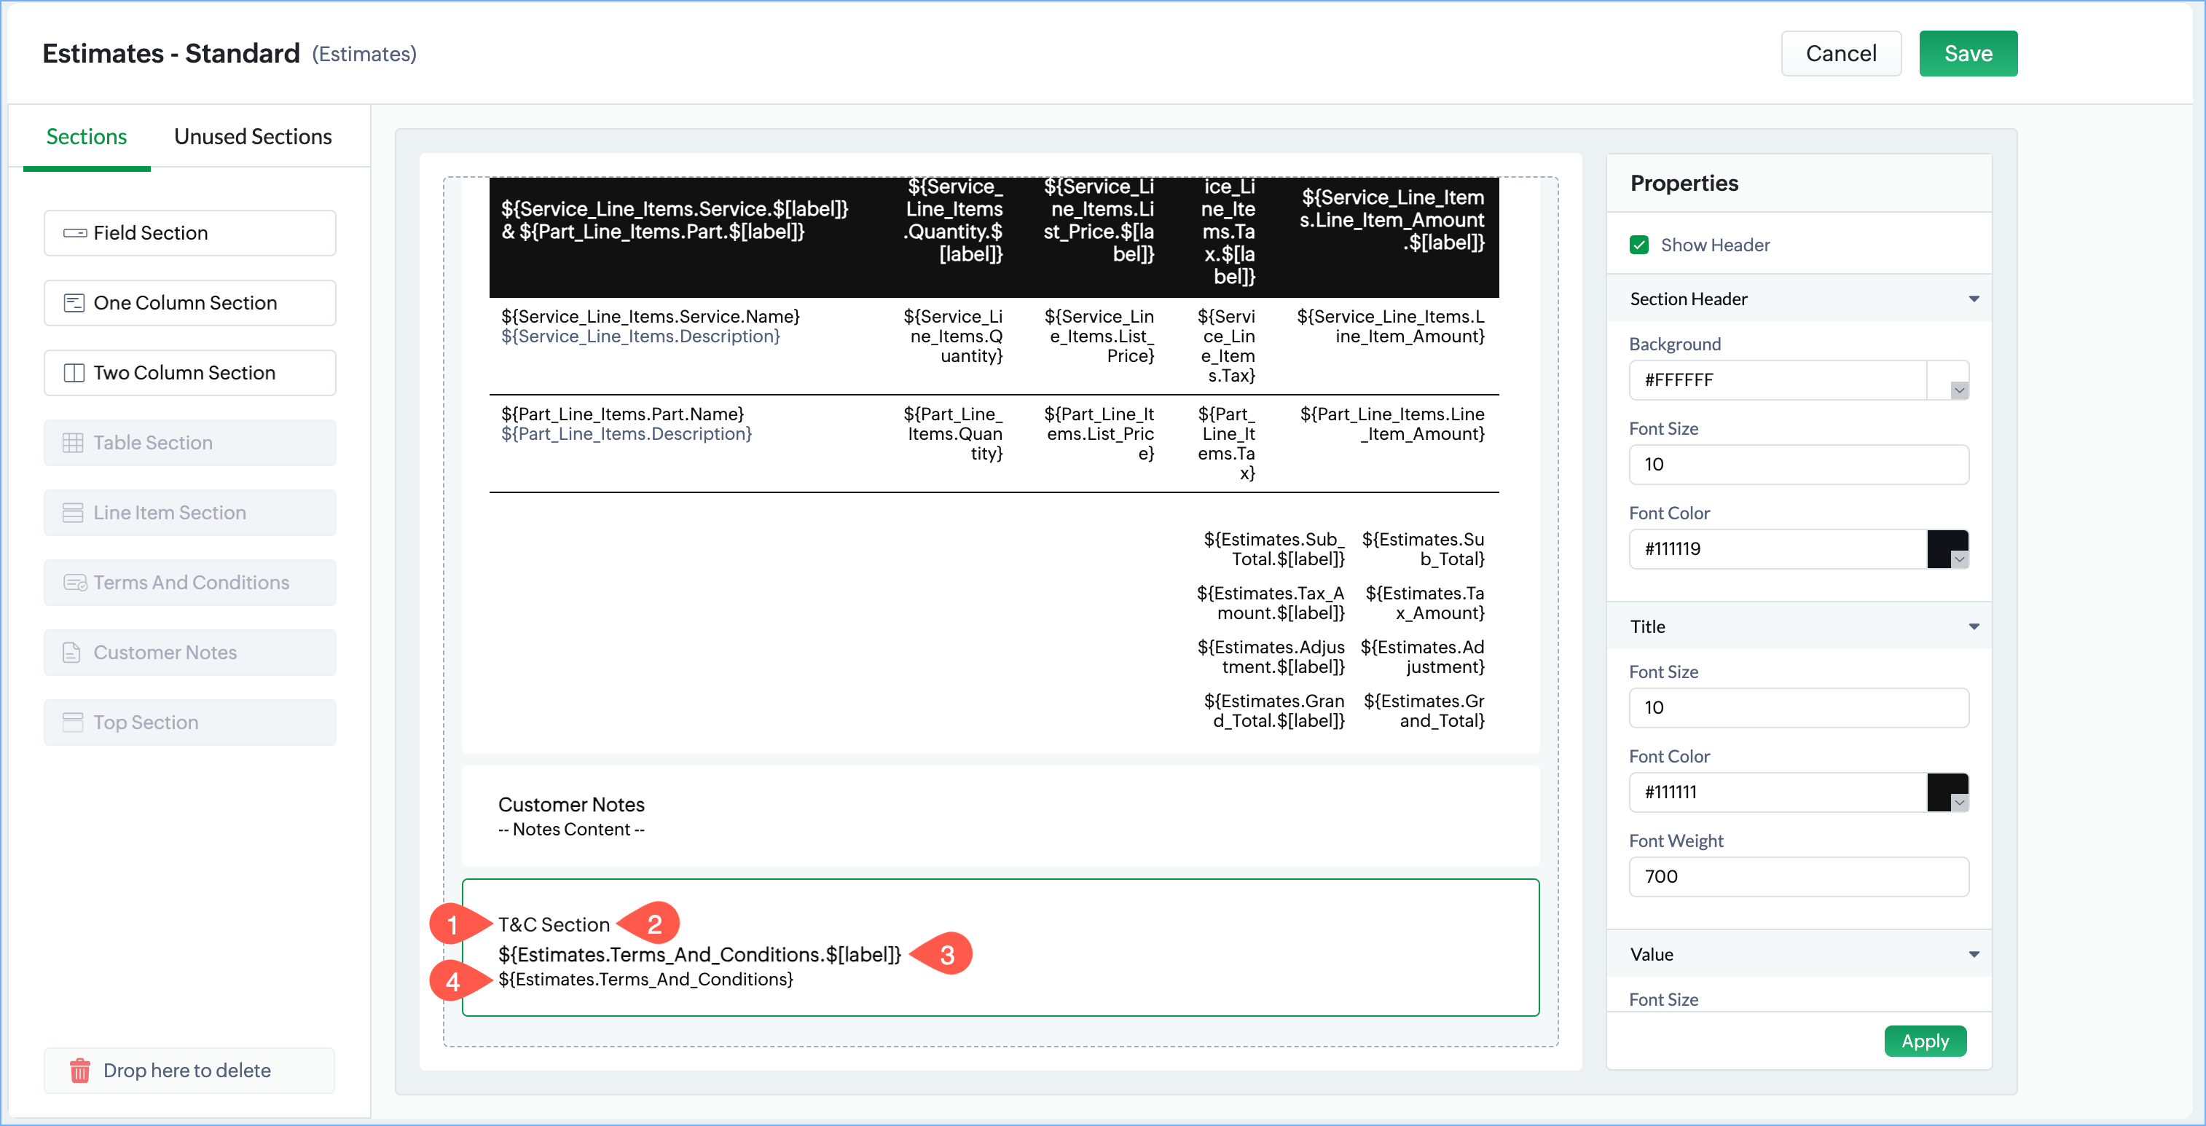Click the Line Item Section icon

(73, 513)
